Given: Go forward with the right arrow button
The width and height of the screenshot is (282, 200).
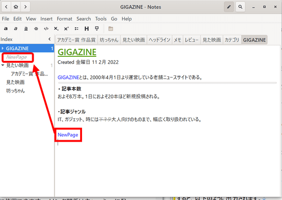Looking at the screenshot, I should pos(25,7).
